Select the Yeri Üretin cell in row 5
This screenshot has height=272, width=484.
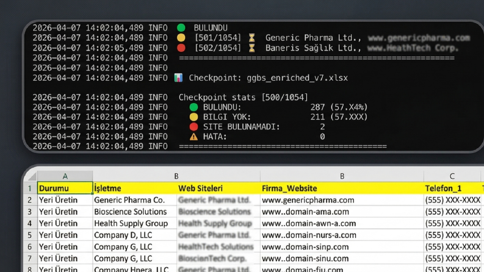[65, 235]
